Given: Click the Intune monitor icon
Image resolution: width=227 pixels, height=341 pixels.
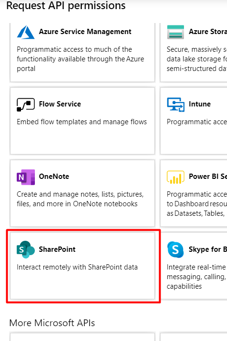Looking at the screenshot, I should [176, 105].
